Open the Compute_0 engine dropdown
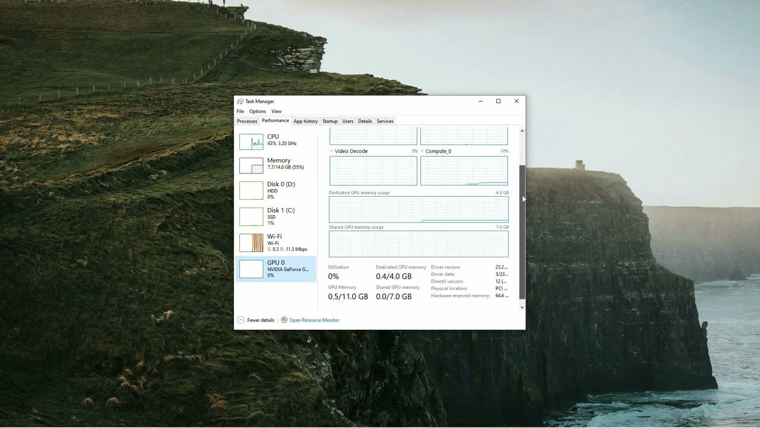The width and height of the screenshot is (760, 428). click(422, 151)
